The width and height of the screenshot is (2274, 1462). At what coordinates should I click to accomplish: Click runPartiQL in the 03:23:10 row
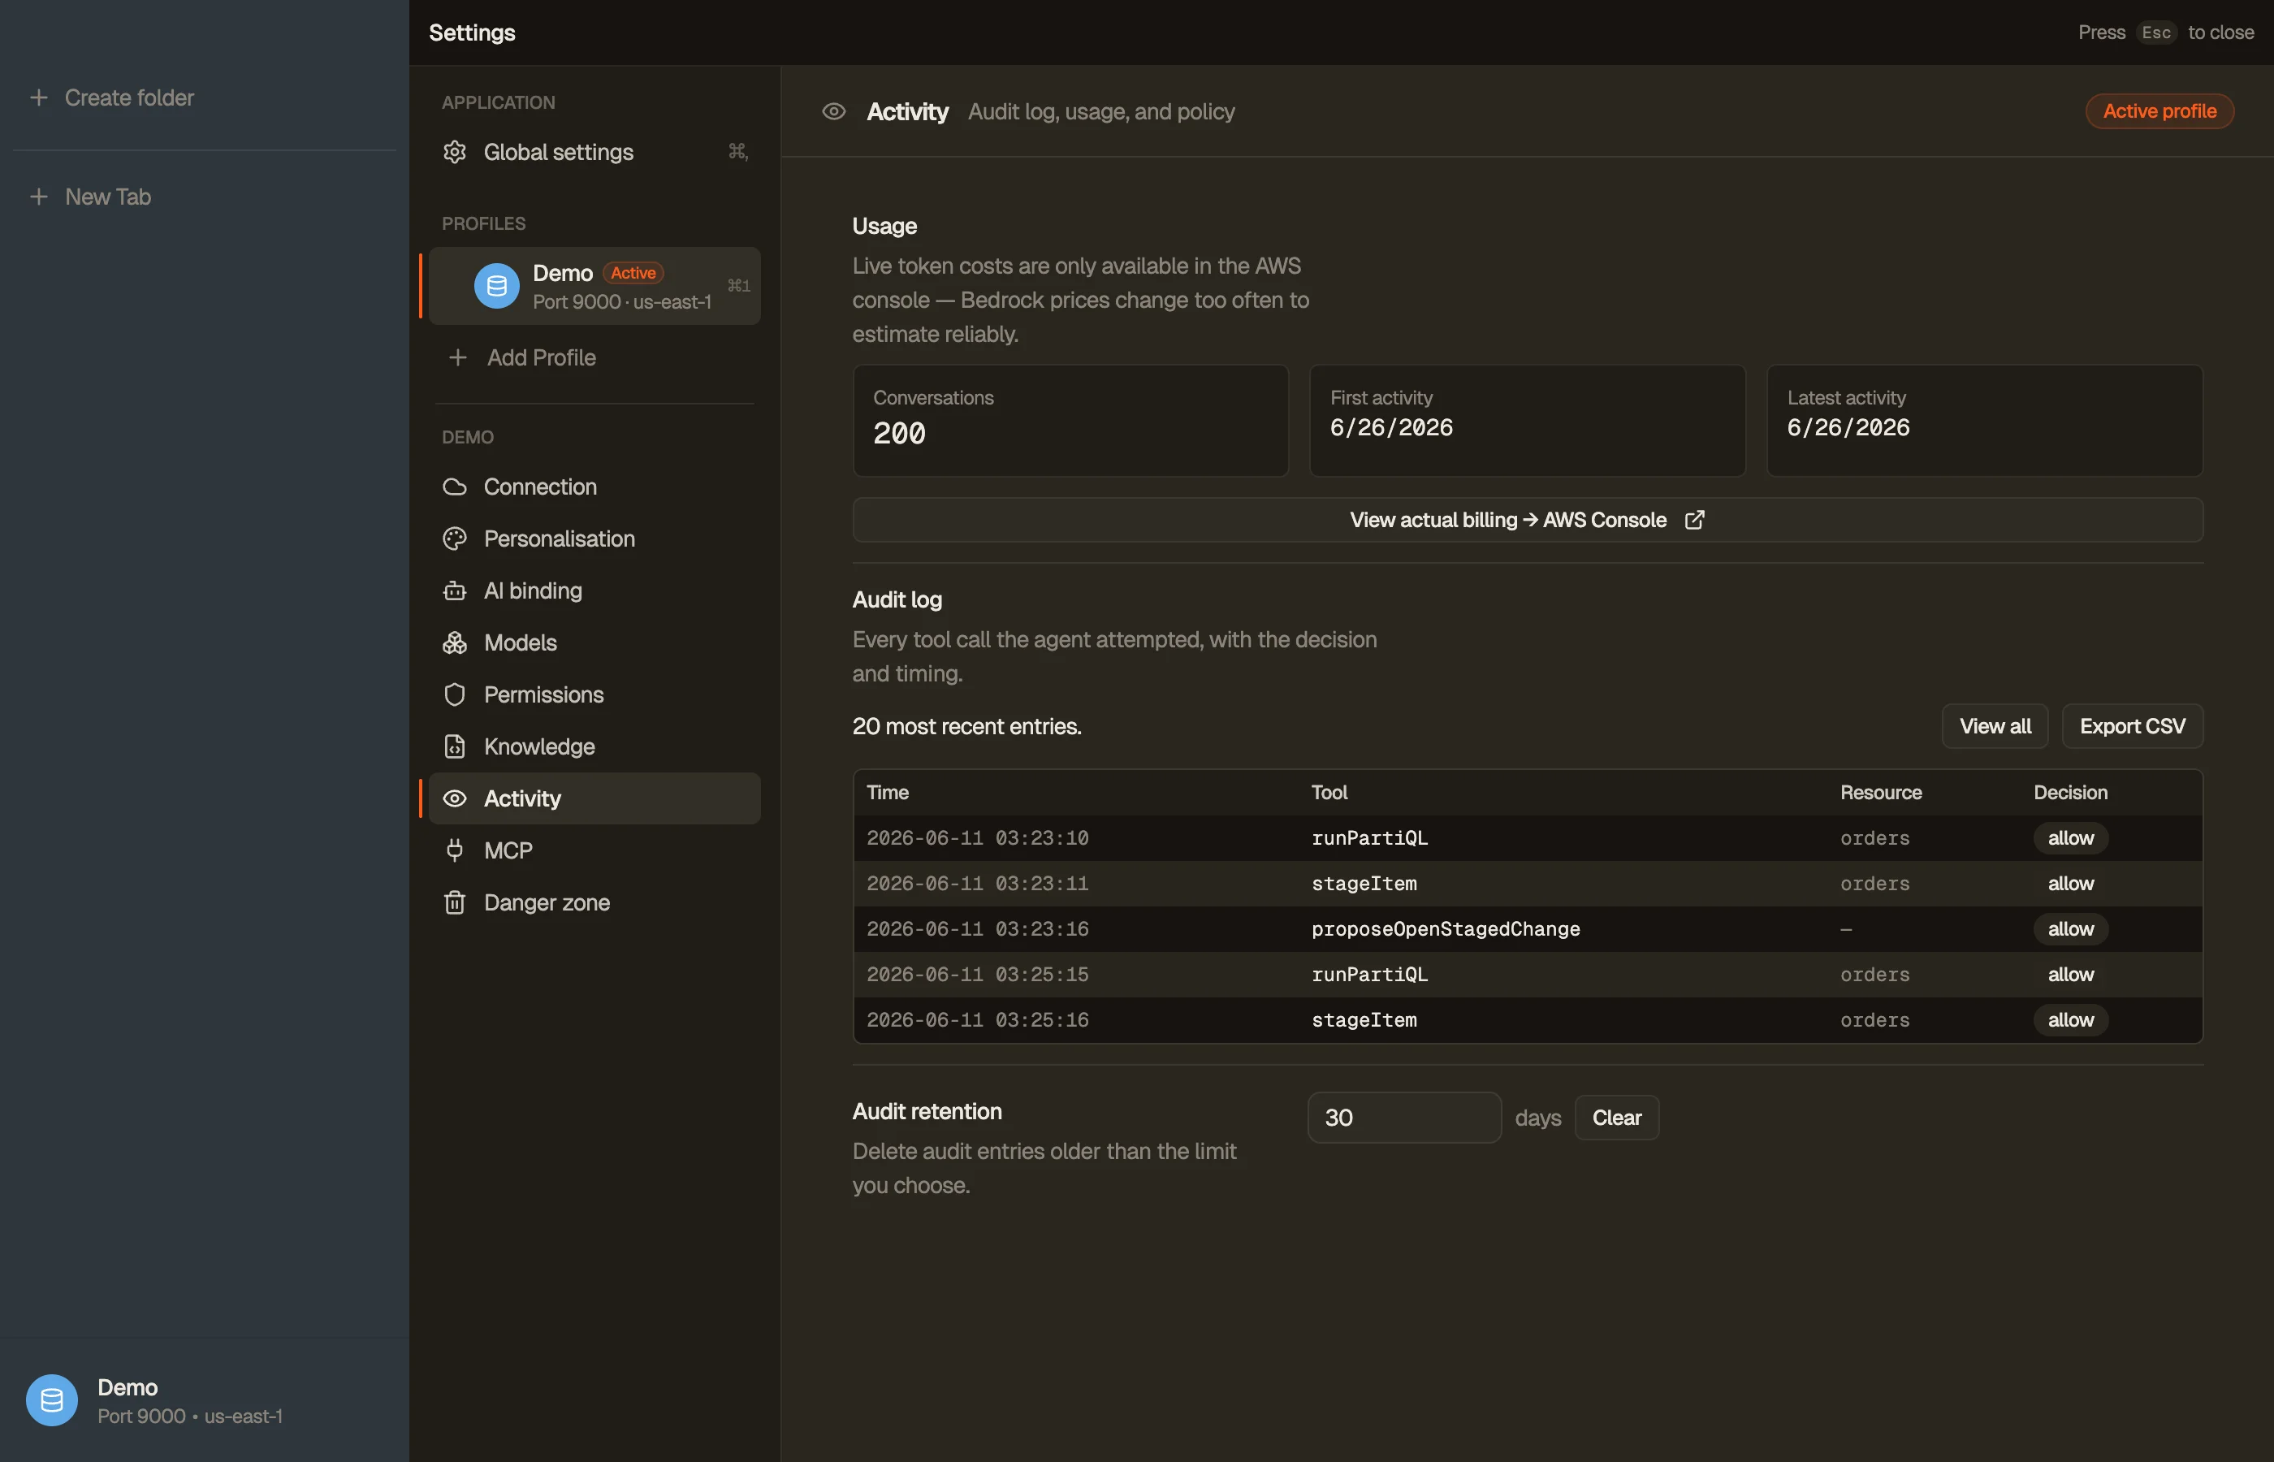1368,838
